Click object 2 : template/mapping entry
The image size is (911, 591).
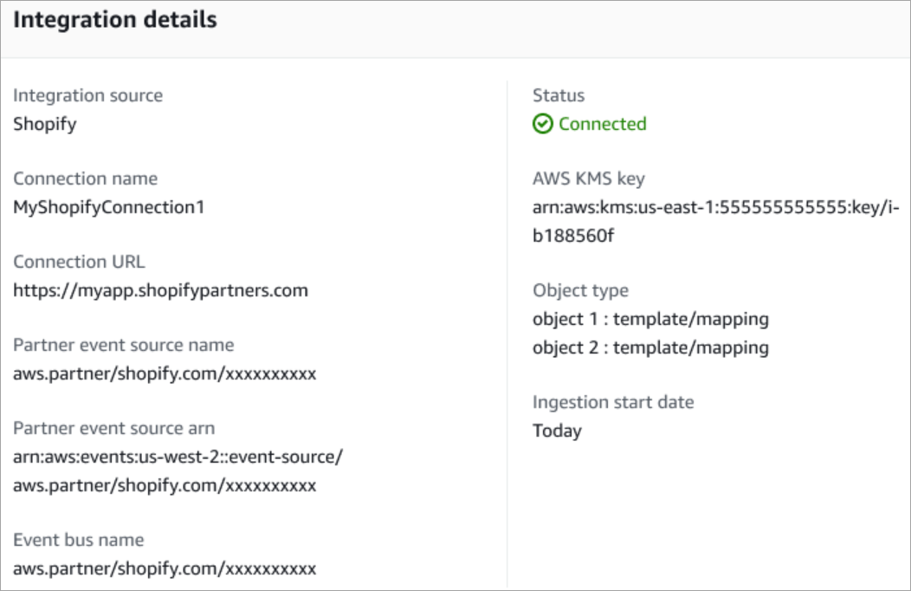[650, 347]
